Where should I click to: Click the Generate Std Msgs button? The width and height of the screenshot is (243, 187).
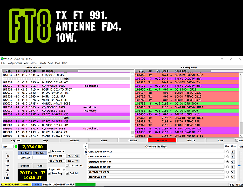[x=156, y=147]
